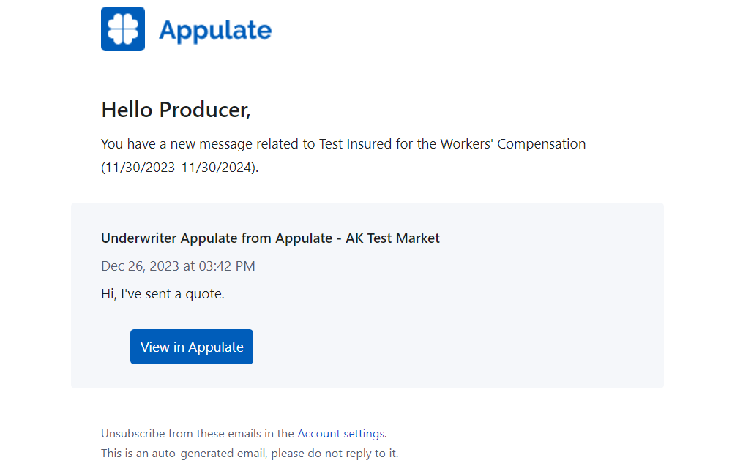The height and width of the screenshot is (466, 732).
Task: Click the policy date range 11/30/2023-11/30/2024
Action: pyautogui.click(x=179, y=168)
